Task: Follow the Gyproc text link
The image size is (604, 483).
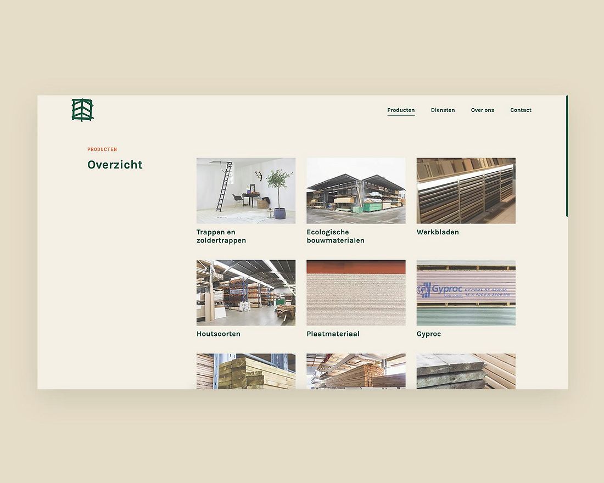Action: tap(428, 334)
